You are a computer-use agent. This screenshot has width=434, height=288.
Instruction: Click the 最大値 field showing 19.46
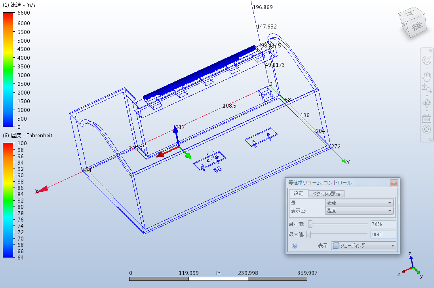[383, 235]
